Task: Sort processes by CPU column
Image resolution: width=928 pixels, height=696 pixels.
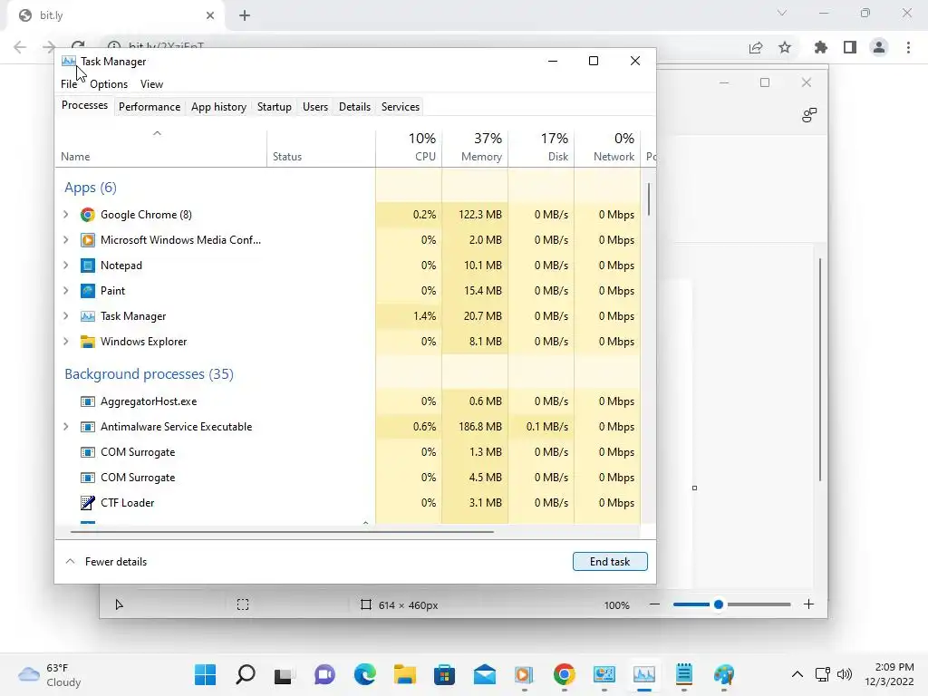Action: (409, 148)
